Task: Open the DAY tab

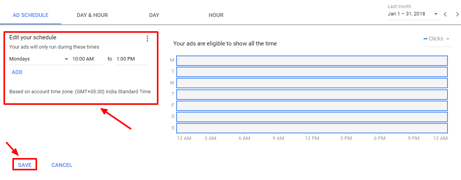Action: click(154, 15)
